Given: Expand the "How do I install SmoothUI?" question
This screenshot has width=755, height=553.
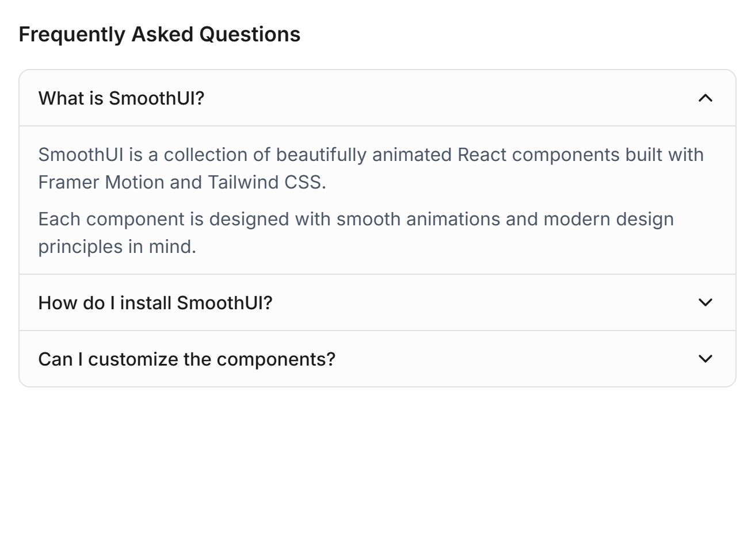Looking at the screenshot, I should click(x=377, y=302).
